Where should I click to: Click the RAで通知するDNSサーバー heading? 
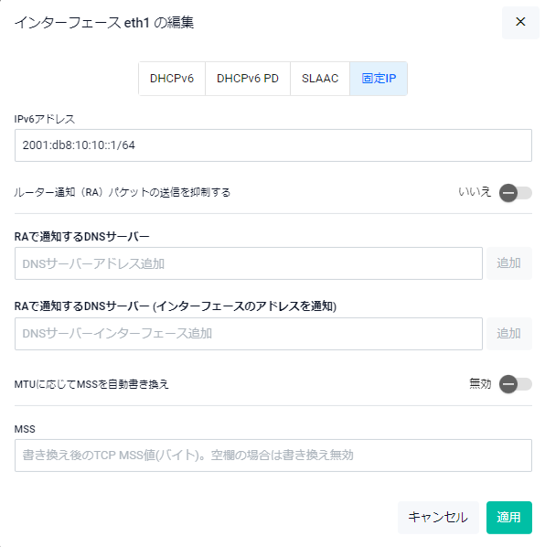point(81,237)
